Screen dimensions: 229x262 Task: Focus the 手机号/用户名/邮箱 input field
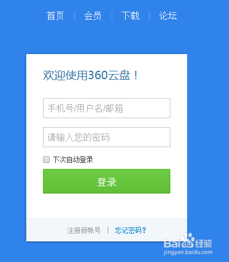pyautogui.click(x=107, y=108)
